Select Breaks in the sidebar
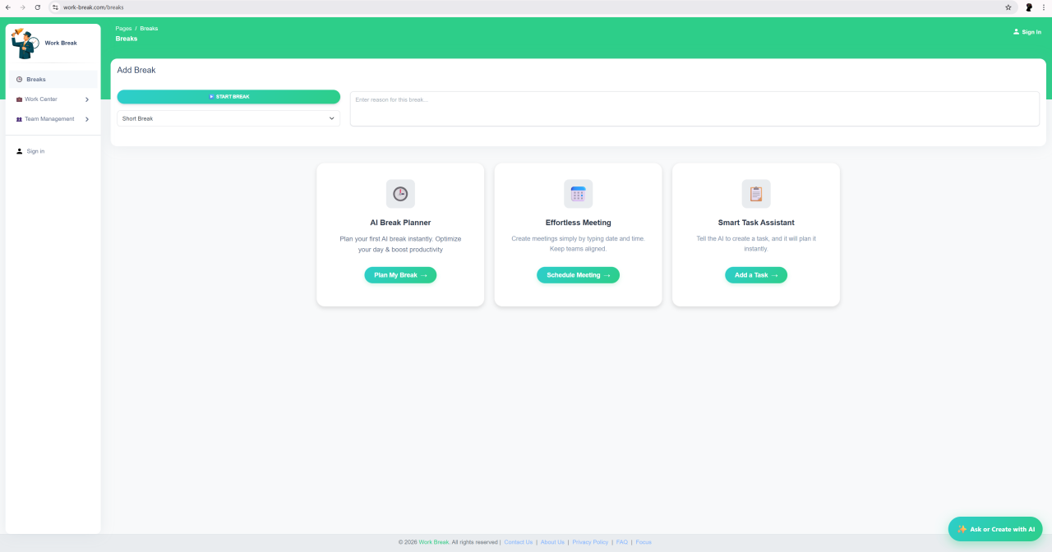This screenshot has width=1052, height=552. click(36, 80)
